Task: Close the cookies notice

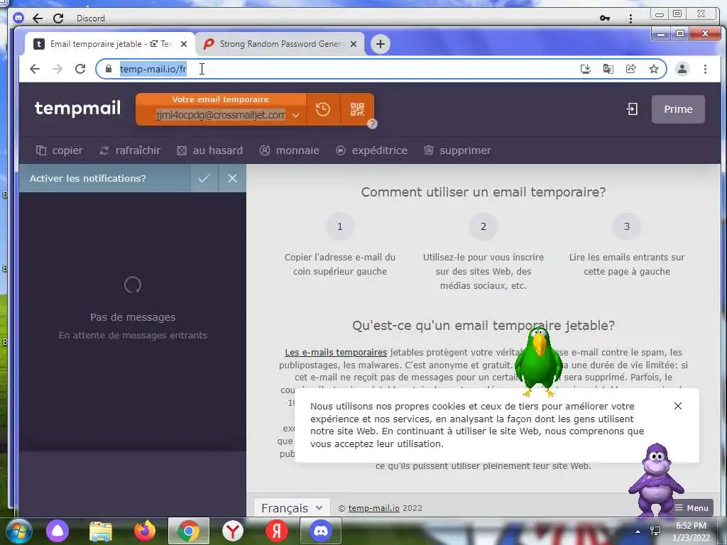Action: [677, 406]
